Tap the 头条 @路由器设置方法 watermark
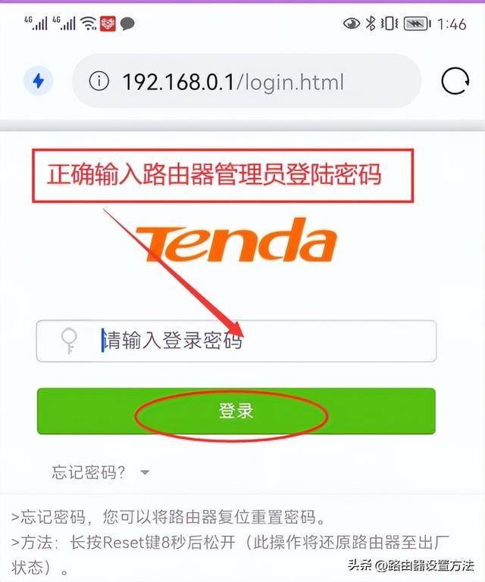The image size is (485, 582). pos(411,565)
